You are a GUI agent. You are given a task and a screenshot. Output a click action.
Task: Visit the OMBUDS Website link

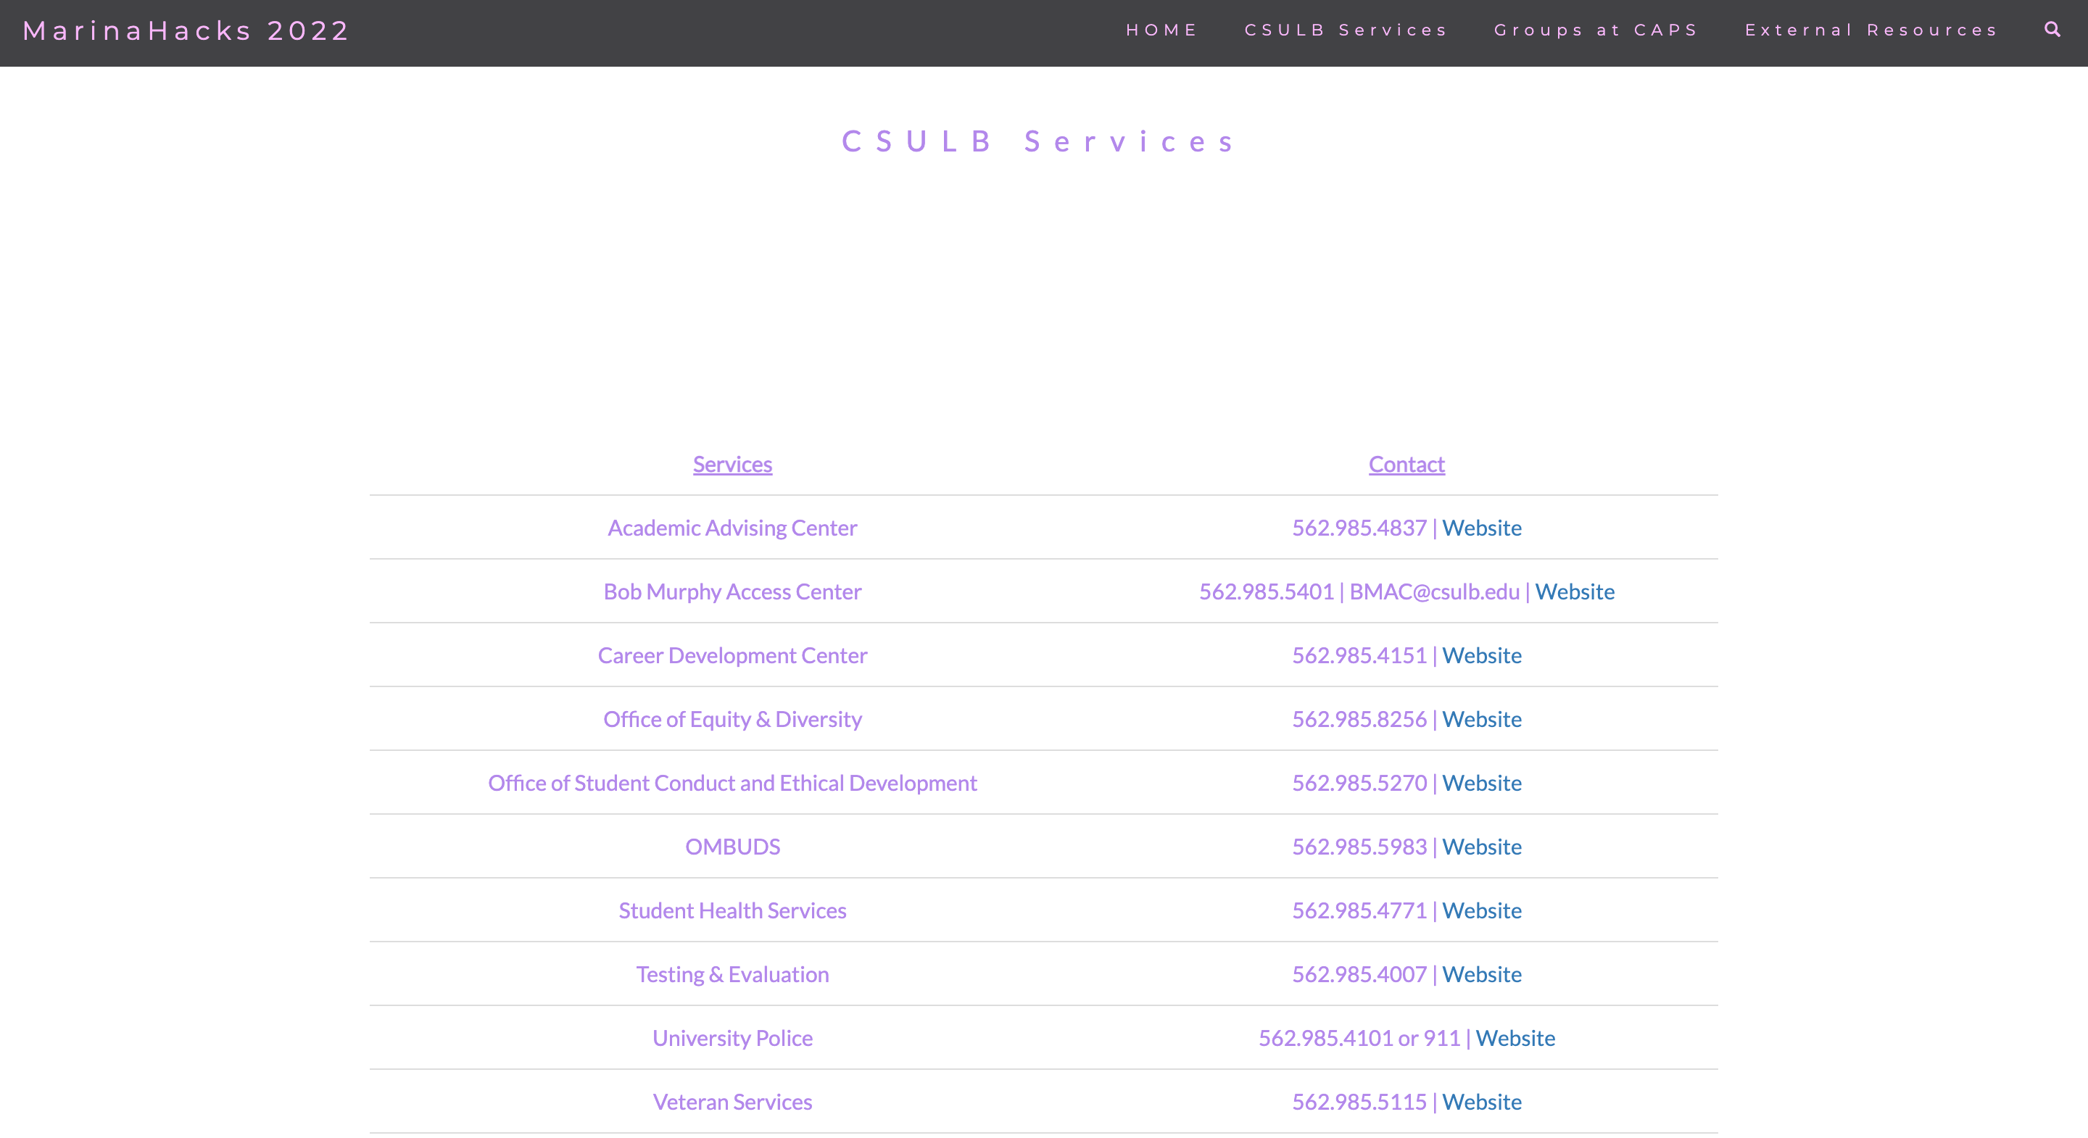(x=1481, y=846)
